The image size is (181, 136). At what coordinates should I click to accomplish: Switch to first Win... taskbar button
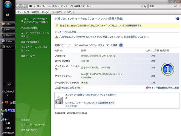tap(8, 29)
